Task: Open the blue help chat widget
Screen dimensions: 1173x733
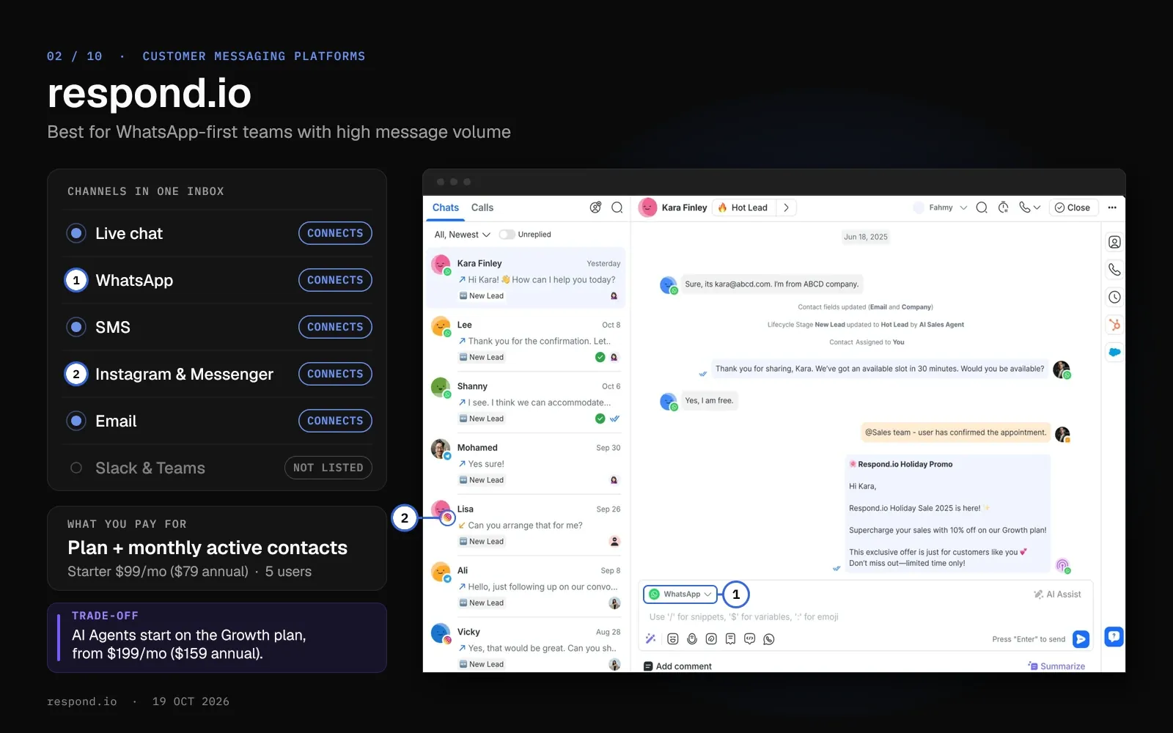Action: 1114,636
